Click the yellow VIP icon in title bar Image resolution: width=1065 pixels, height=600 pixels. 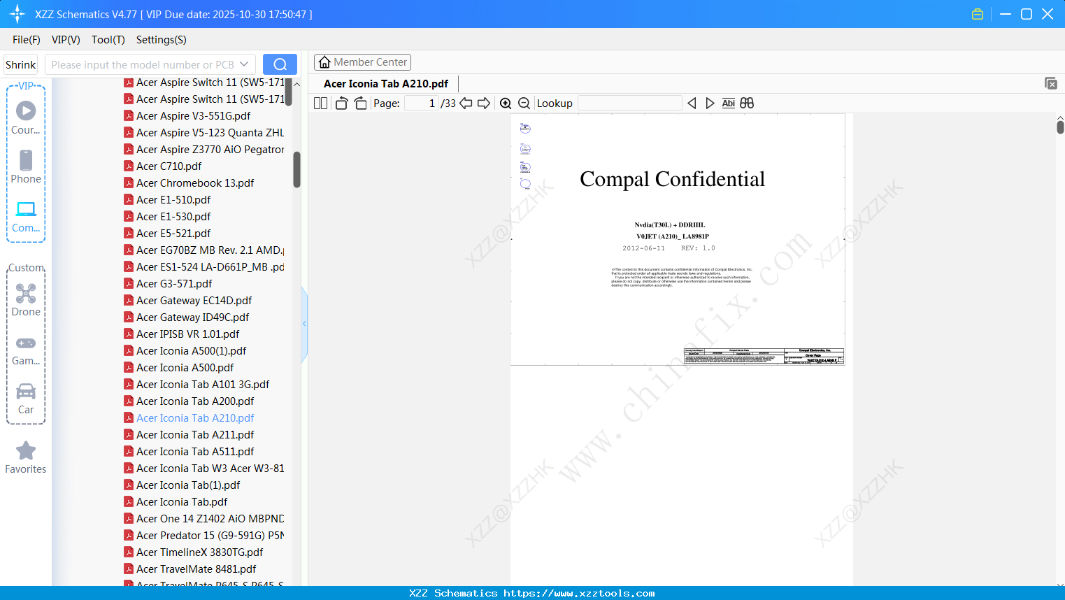coord(978,14)
